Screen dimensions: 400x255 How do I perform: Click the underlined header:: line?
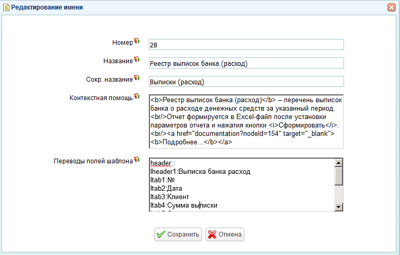coord(163,163)
